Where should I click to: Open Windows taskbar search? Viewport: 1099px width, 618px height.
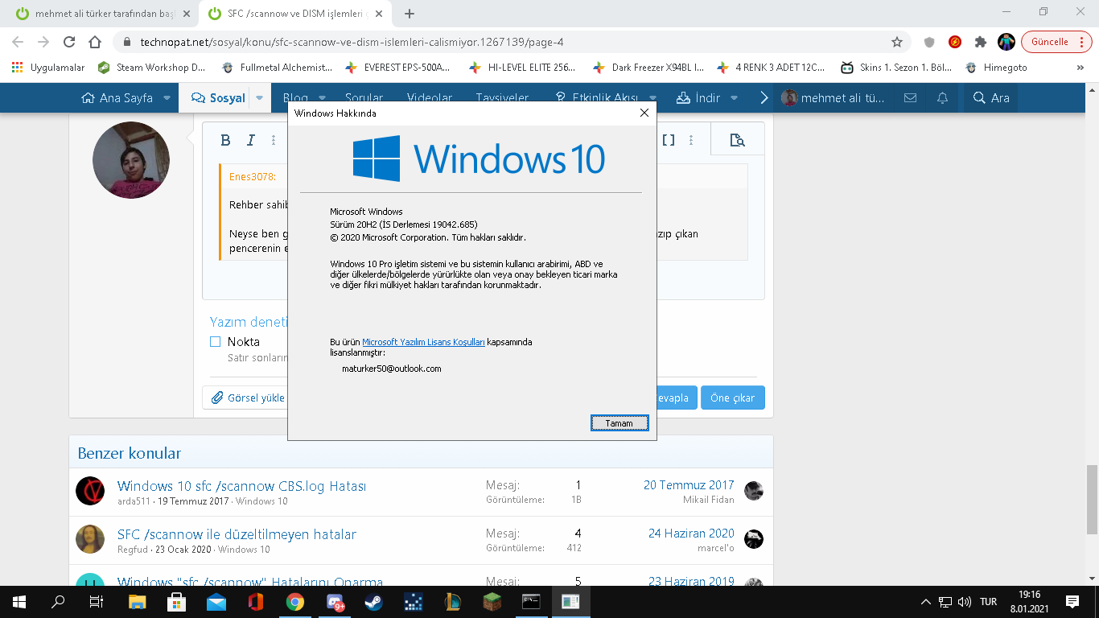click(x=58, y=601)
